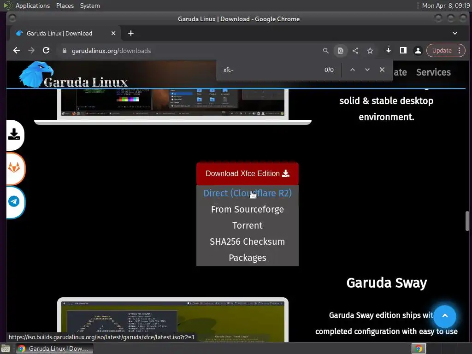Click the clock showing Mon Apr 8

[446, 6]
